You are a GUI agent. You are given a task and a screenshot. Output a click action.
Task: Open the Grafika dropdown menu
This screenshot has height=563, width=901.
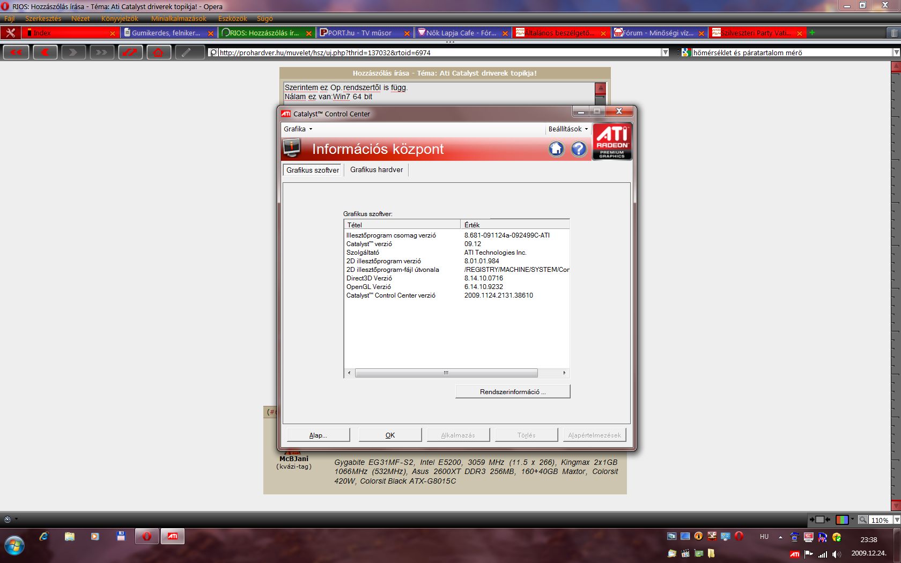298,129
